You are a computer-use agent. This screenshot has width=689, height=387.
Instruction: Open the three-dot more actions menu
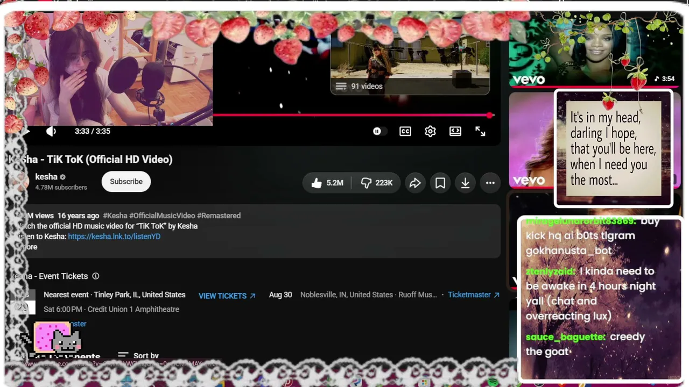[490, 183]
